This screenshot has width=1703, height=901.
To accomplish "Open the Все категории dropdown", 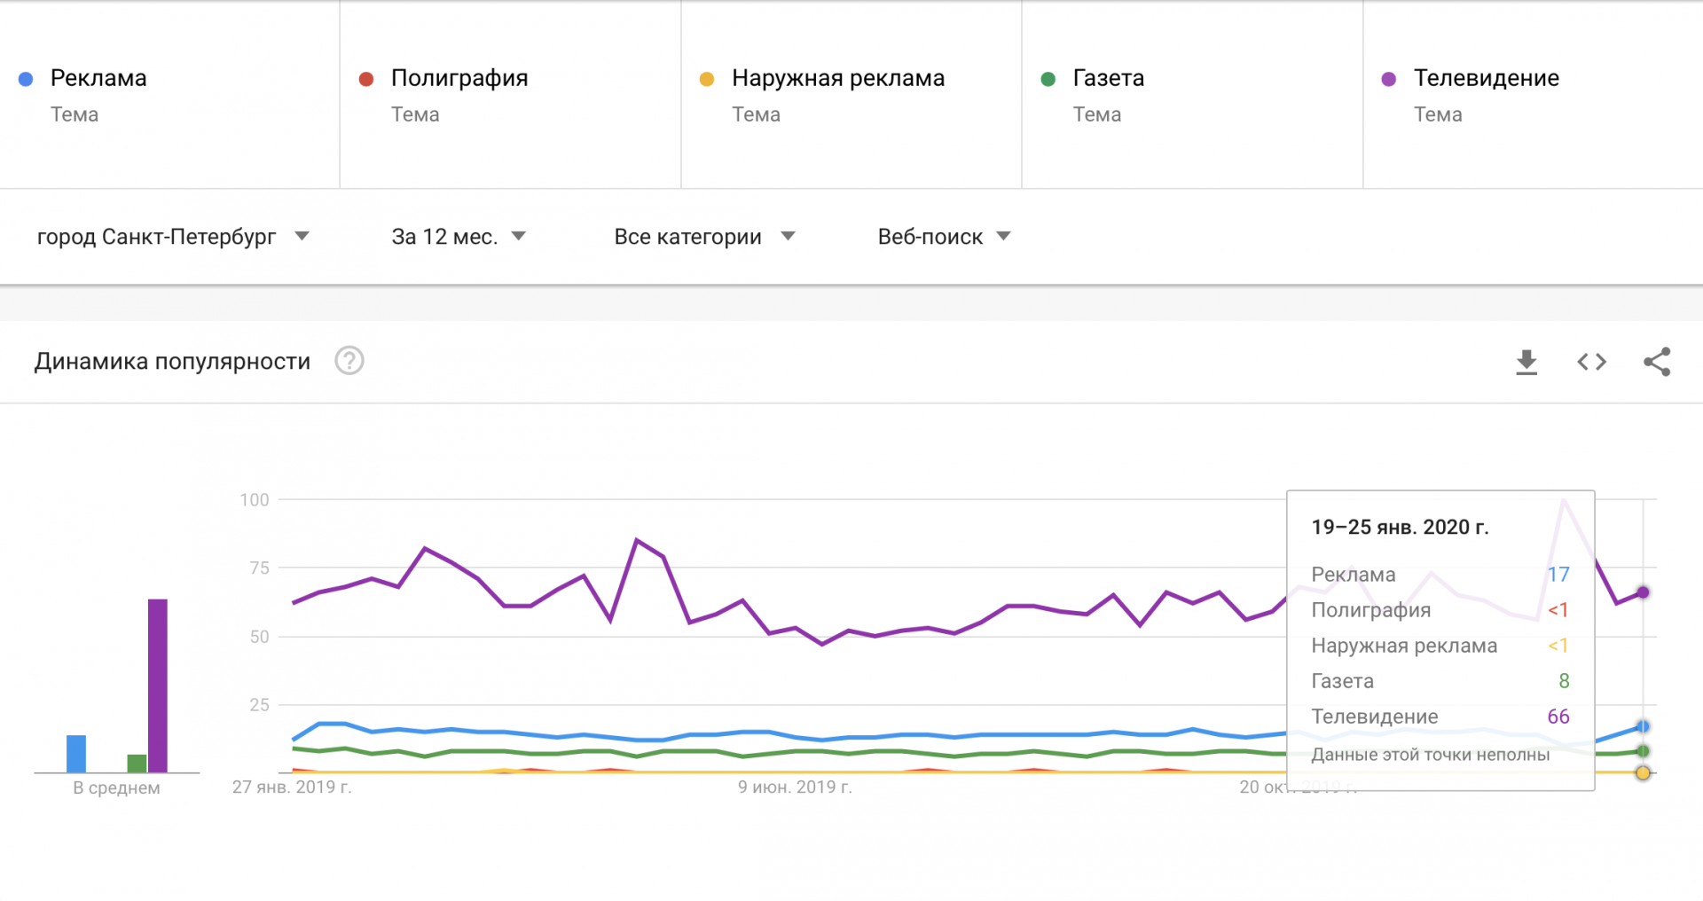I will tap(704, 237).
